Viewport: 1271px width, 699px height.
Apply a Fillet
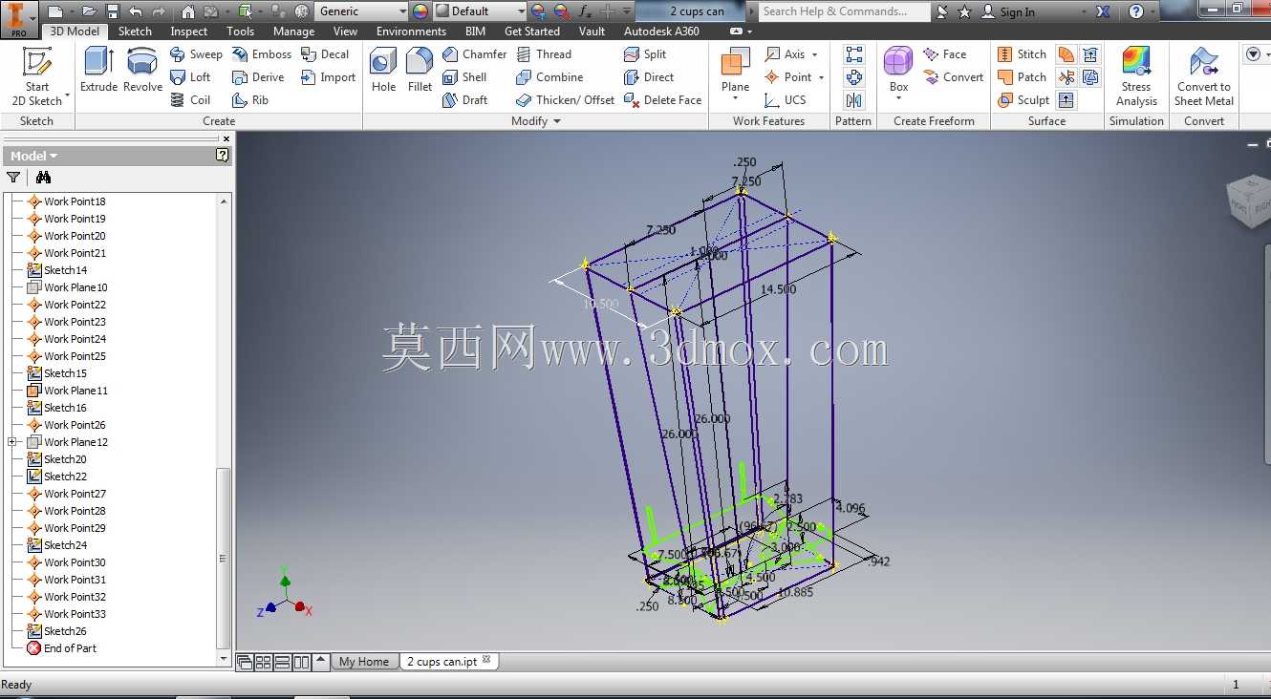click(x=420, y=71)
